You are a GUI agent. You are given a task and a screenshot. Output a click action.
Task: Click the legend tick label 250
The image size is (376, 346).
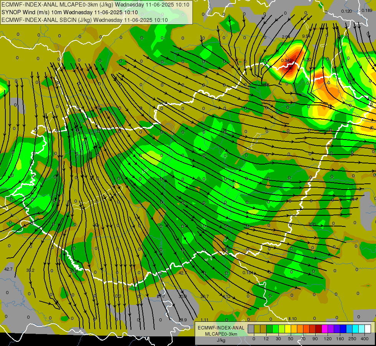(352, 339)
